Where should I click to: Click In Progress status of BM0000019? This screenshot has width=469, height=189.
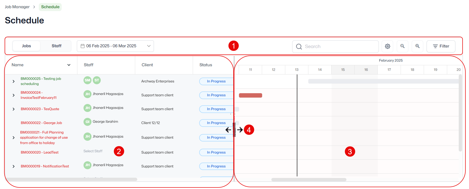click(x=216, y=166)
